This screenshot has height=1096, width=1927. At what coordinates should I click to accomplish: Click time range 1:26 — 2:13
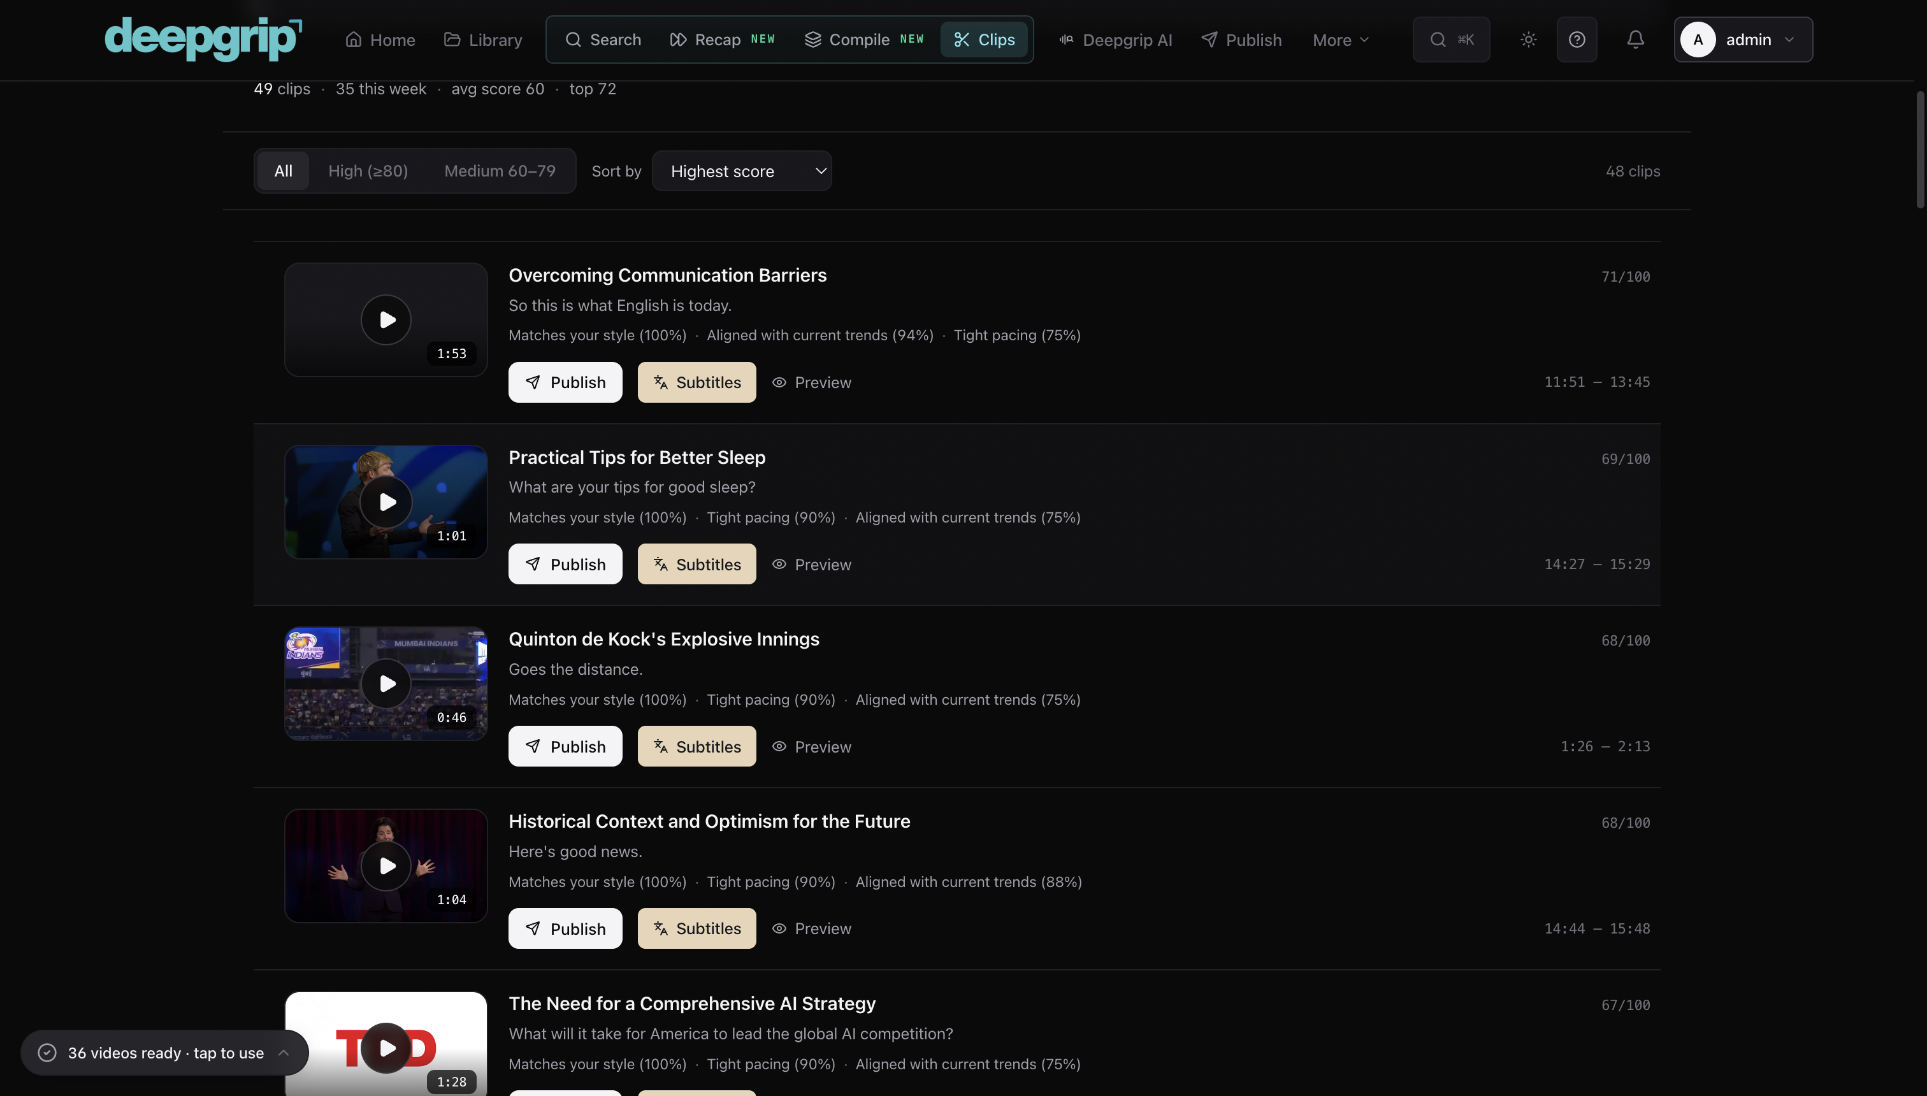coord(1605,747)
